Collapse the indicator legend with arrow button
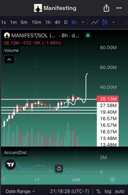The width and height of the screenshot is (128, 195). 9,60
